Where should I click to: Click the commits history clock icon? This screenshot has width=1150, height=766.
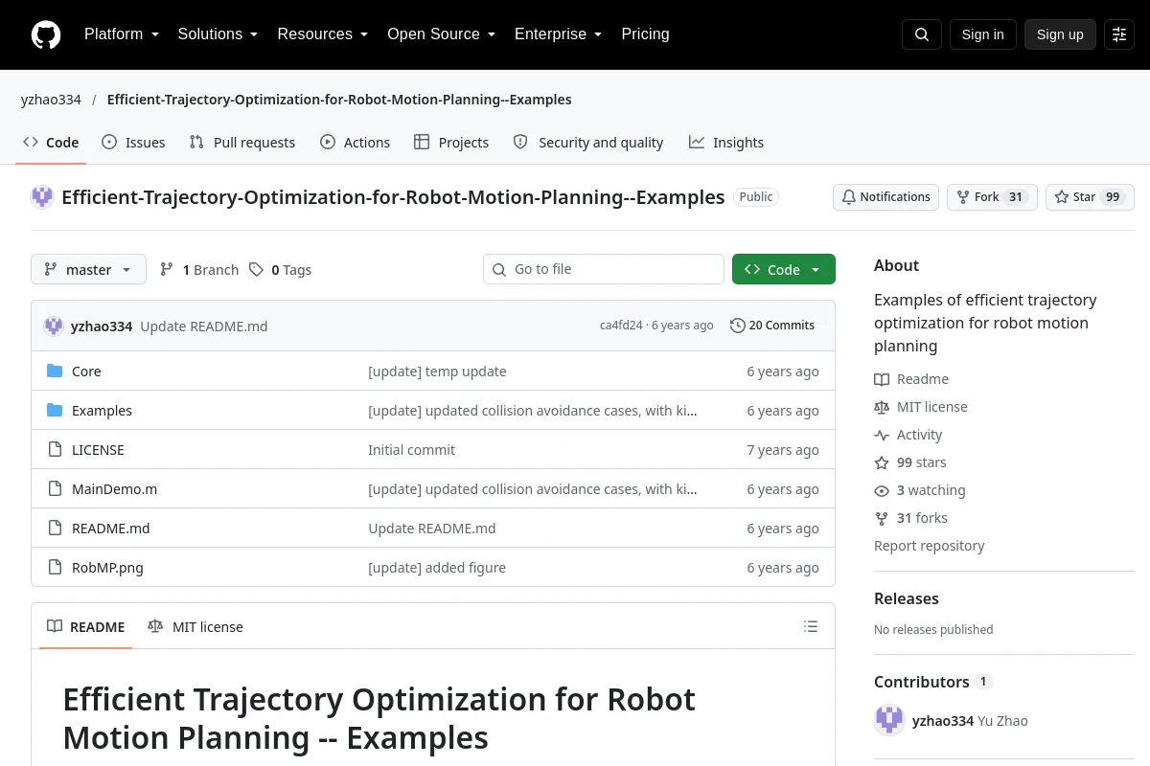click(x=738, y=326)
